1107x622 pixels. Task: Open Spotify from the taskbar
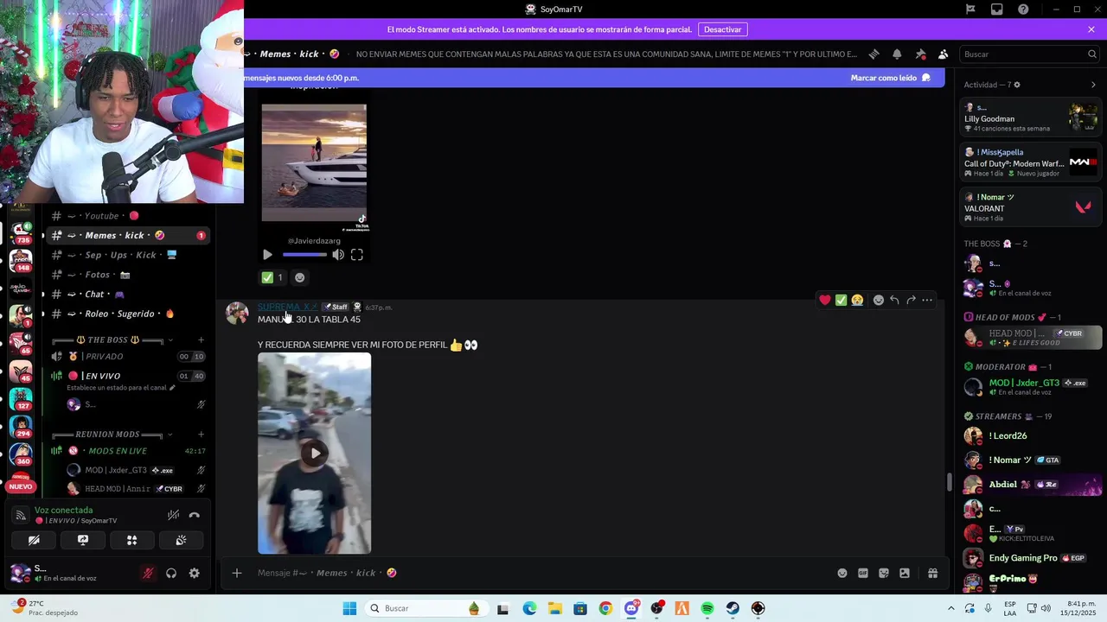point(707,608)
